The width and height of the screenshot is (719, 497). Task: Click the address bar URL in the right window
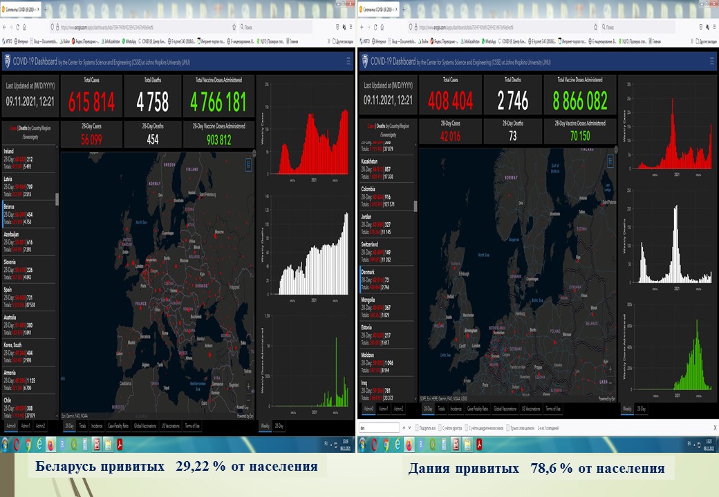466,27
